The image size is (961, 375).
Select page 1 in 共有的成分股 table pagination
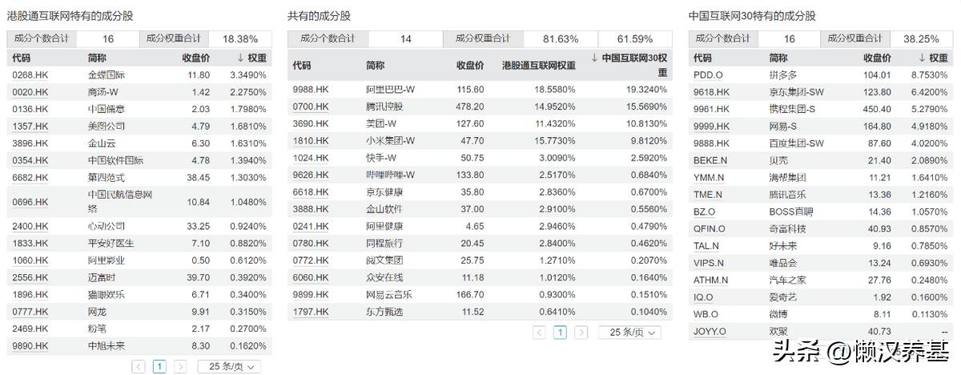coord(560,332)
